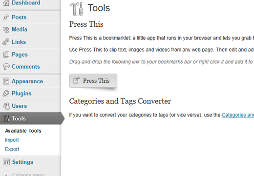The height and width of the screenshot is (176, 254).
Task: Click the notepad icon in Press This button
Action: [77, 80]
